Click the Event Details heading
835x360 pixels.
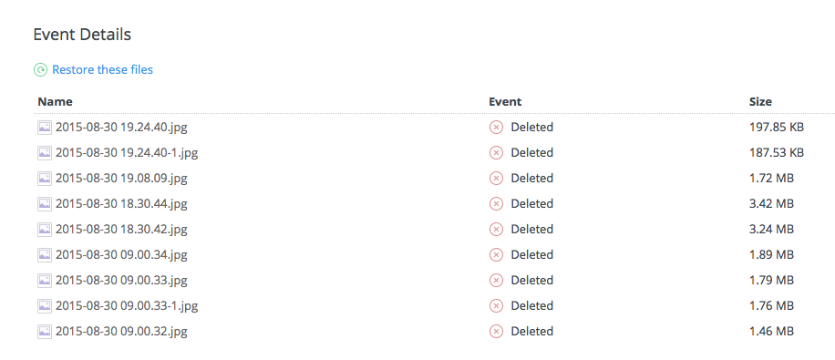(82, 35)
